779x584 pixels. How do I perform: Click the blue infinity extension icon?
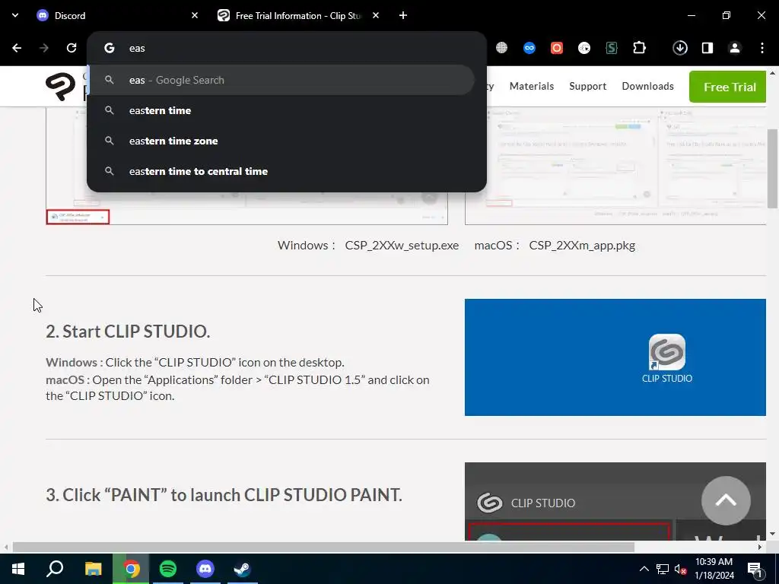529,48
